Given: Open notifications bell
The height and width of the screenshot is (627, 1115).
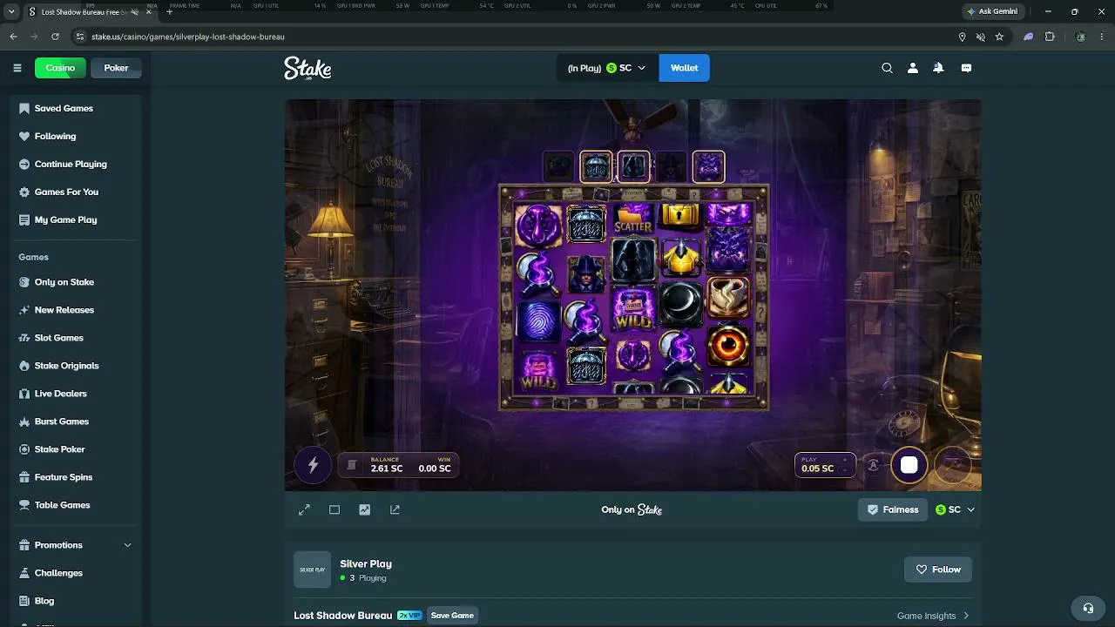Looking at the screenshot, I should pos(938,68).
